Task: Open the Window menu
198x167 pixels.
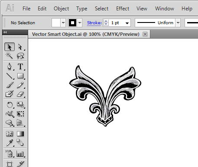Action: [x=165, y=9]
